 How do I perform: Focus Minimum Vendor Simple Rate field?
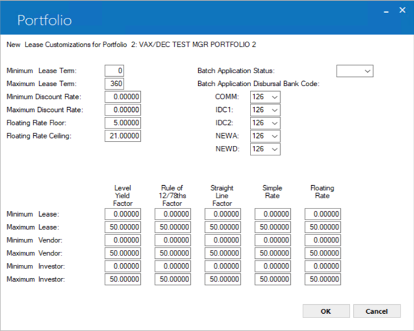click(273, 240)
